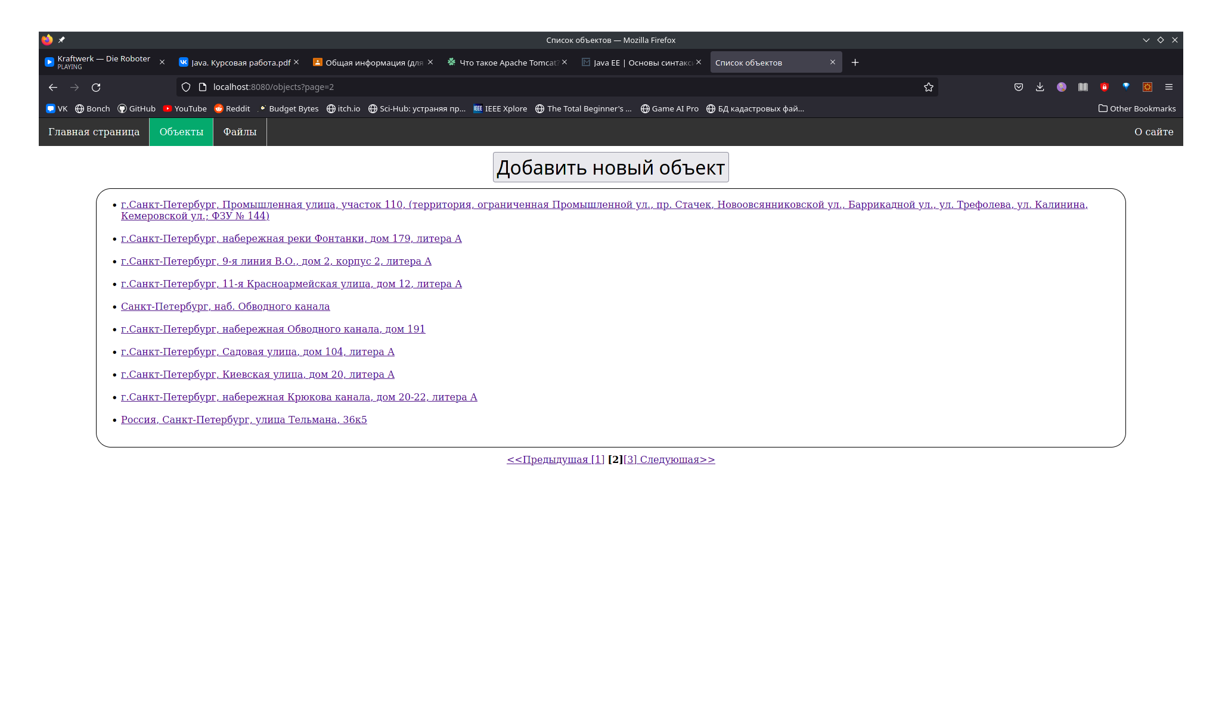
Task: Close the Список объектов tab
Action: tap(832, 62)
